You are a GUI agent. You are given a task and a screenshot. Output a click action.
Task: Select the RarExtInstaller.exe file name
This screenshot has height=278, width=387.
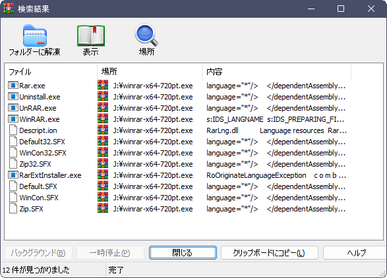pyautogui.click(x=50, y=175)
